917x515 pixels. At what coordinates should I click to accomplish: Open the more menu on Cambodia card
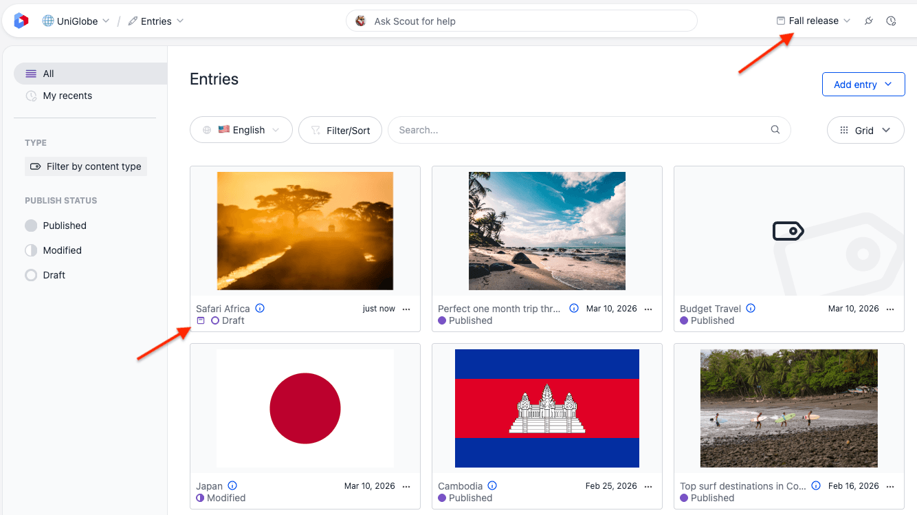click(648, 486)
